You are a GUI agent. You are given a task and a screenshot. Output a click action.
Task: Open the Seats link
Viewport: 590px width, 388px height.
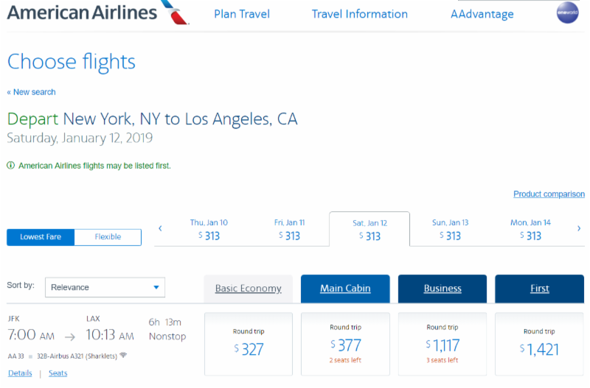pos(58,373)
